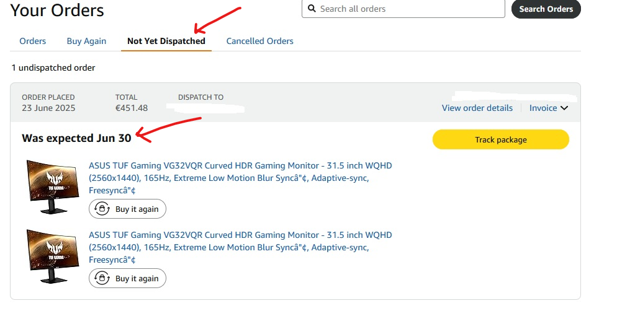Click the second monitor product thumbnail
Viewport: 617px width, 311px height.
(52, 256)
